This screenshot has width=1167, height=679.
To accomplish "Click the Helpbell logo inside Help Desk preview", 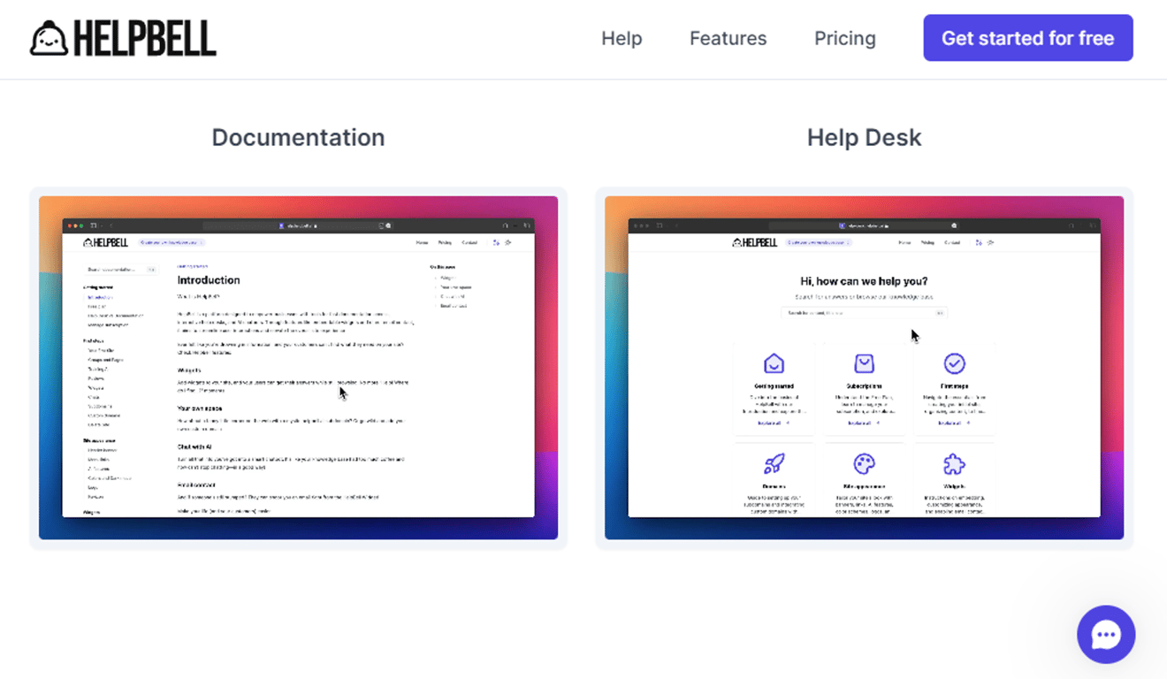I will coord(755,242).
